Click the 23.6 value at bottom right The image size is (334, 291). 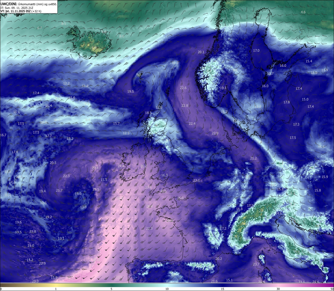(302, 282)
